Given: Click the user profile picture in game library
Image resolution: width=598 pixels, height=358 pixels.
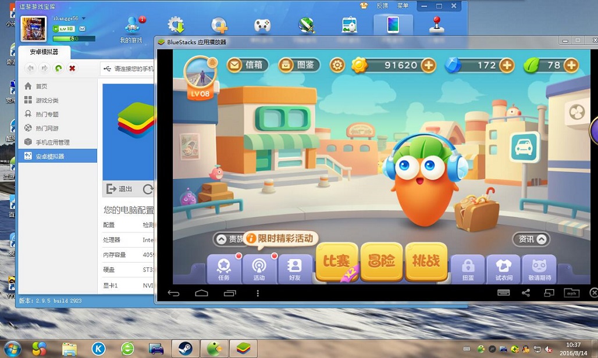Looking at the screenshot, I should (34, 29).
